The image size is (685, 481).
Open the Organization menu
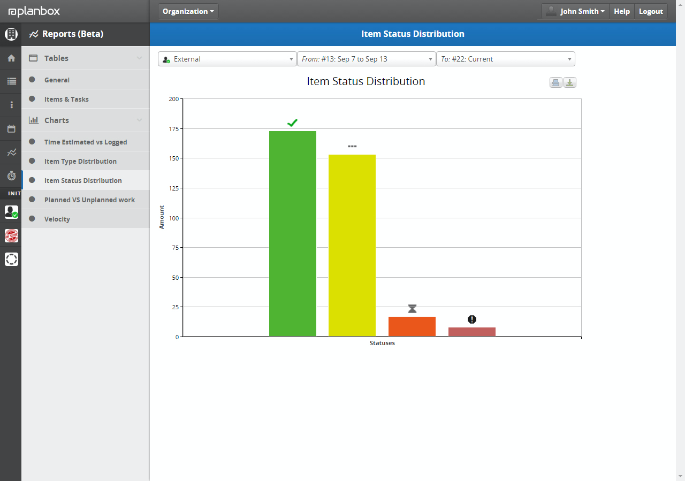coord(188,11)
